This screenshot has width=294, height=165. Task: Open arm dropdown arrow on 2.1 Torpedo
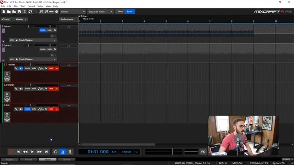click(57, 68)
